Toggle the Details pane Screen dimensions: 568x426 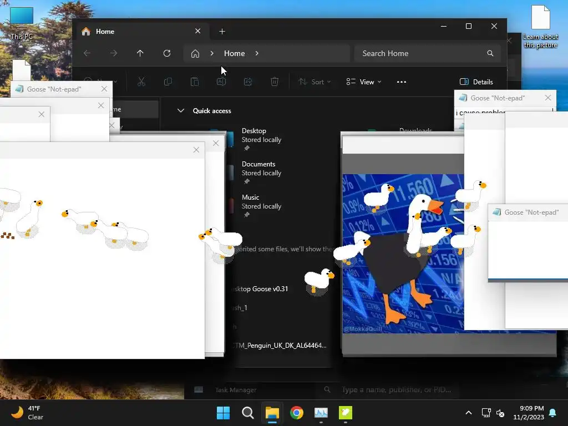[476, 82]
